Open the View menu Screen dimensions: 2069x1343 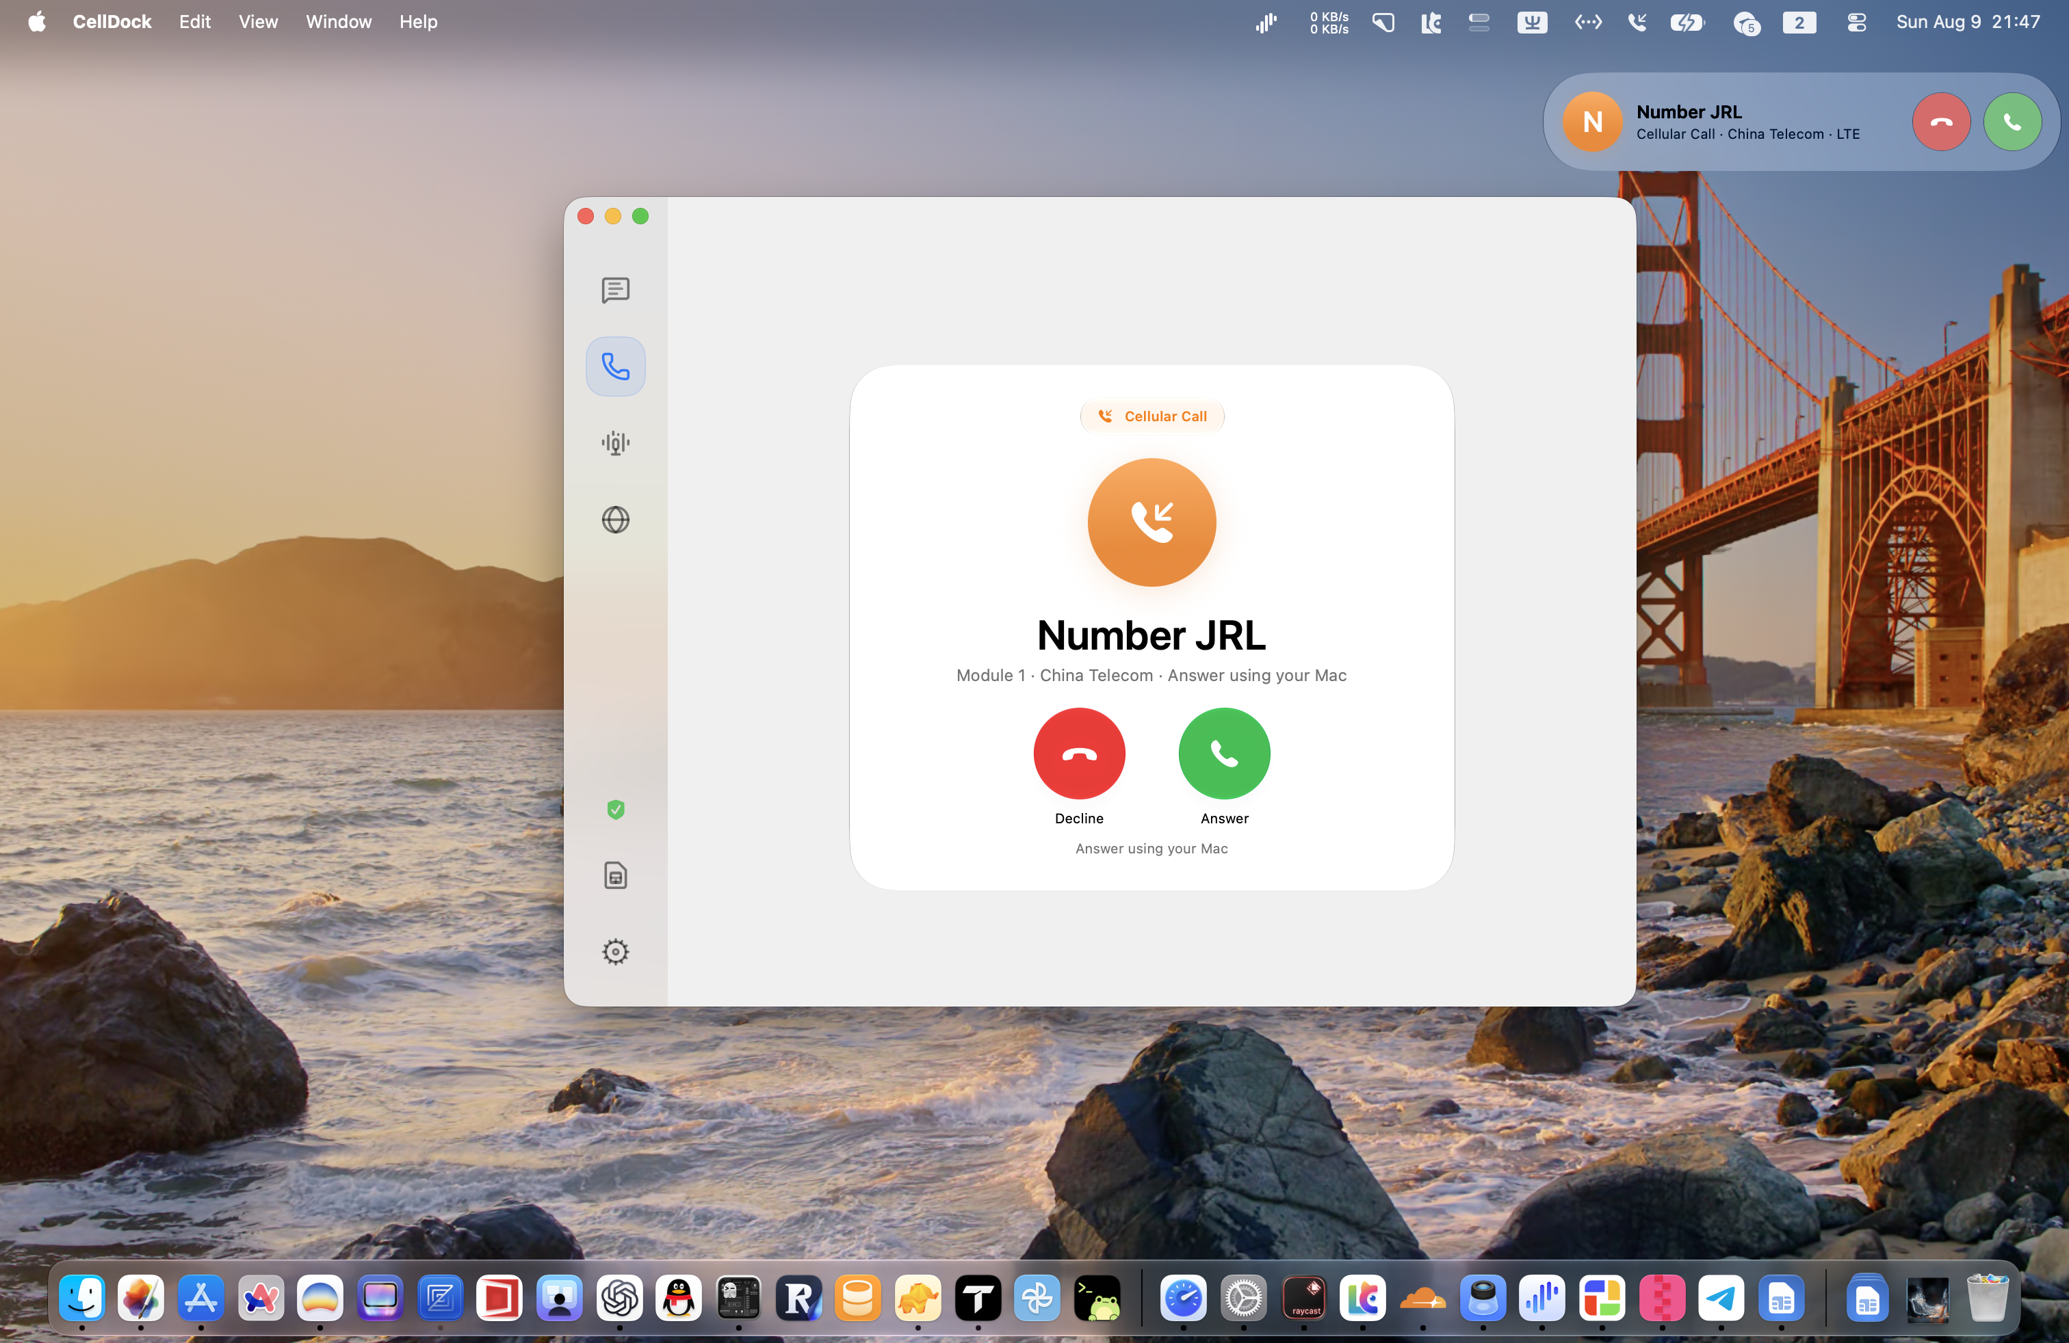pos(258,22)
